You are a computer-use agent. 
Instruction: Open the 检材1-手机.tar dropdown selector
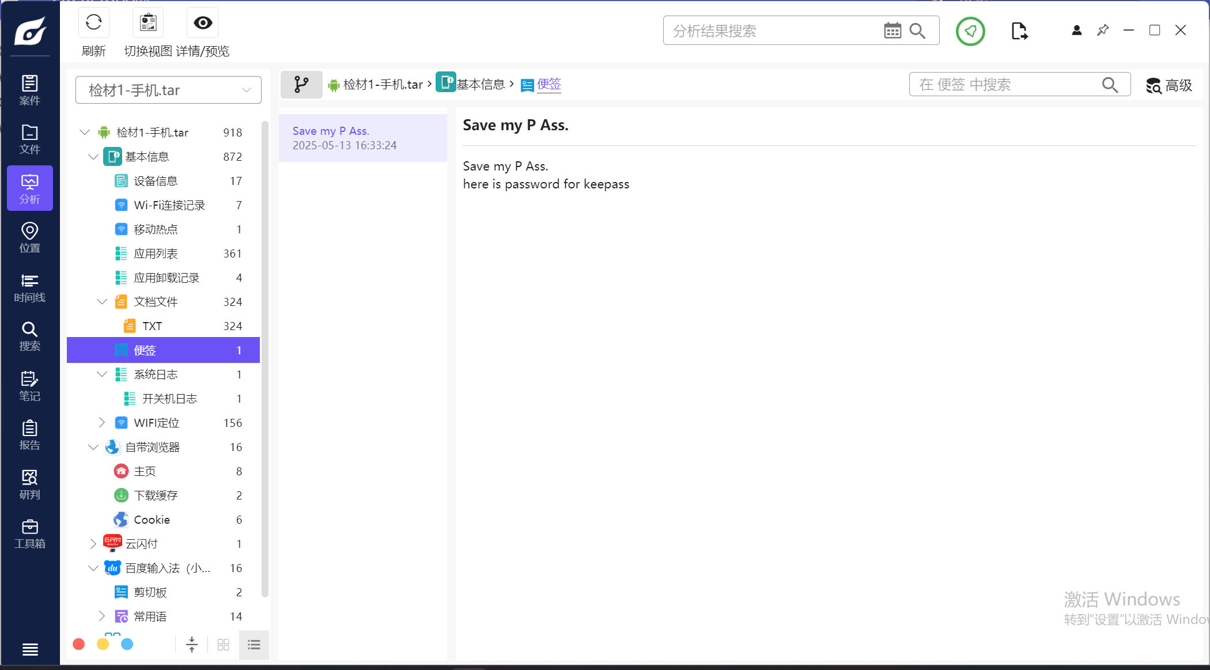(168, 90)
